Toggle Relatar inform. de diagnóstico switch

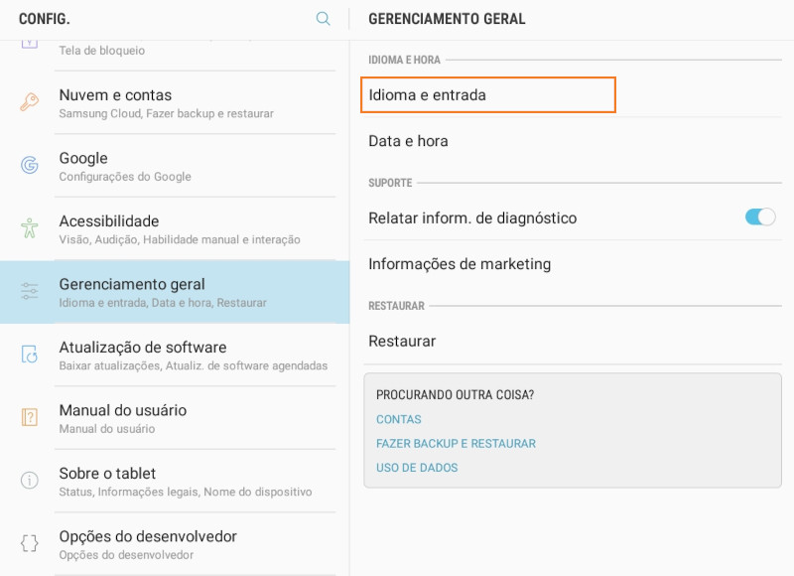tap(759, 217)
